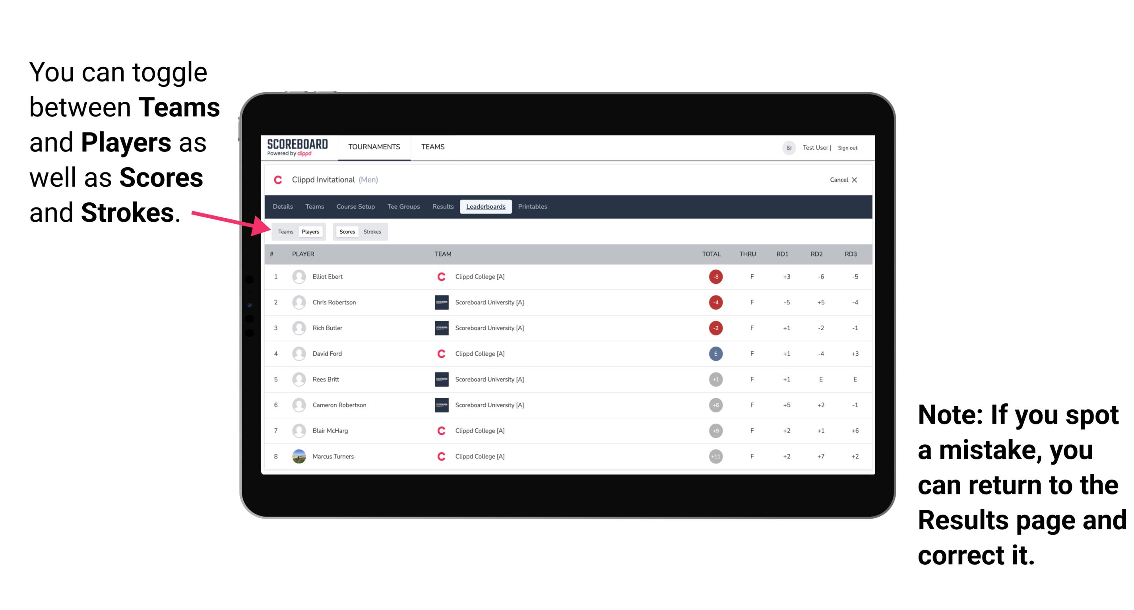The height and width of the screenshot is (610, 1134).
Task: Click the Players toggle button
Action: pyautogui.click(x=310, y=231)
